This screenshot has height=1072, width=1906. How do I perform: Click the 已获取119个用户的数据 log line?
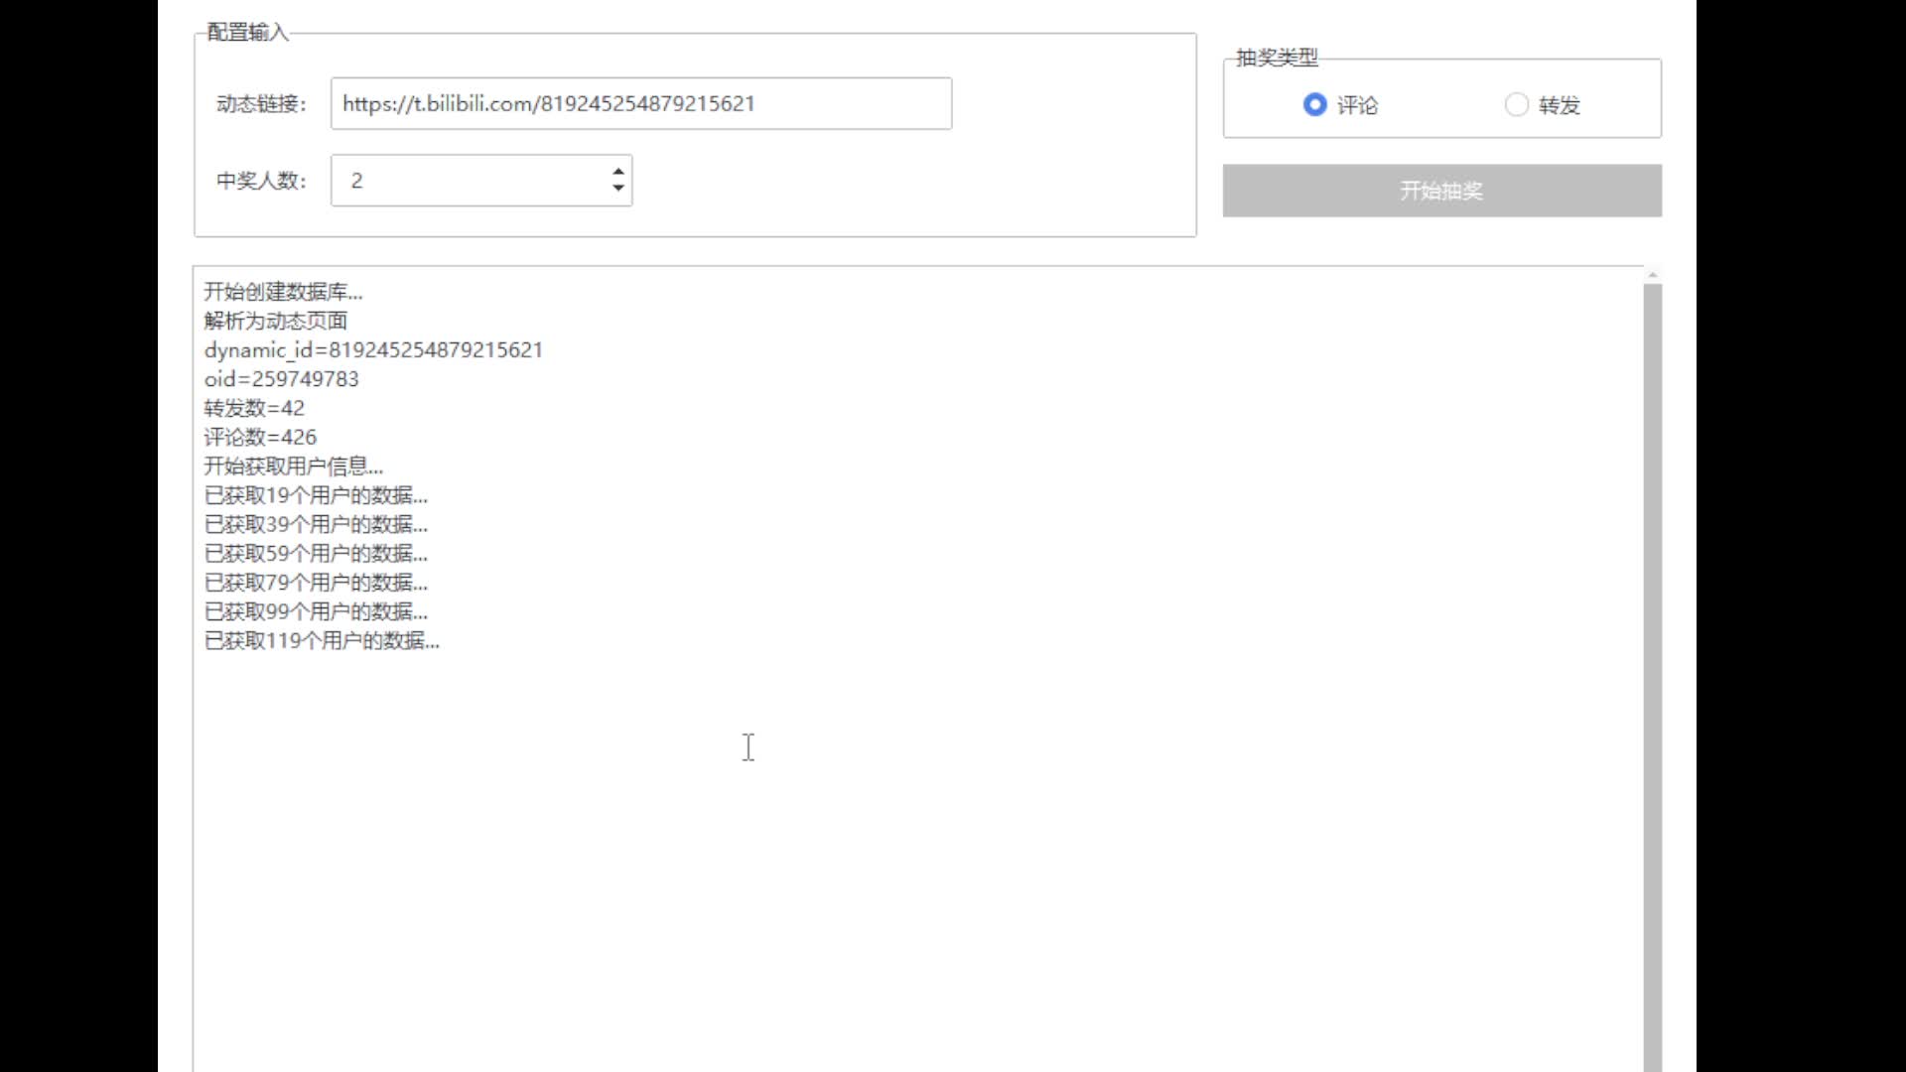(322, 641)
